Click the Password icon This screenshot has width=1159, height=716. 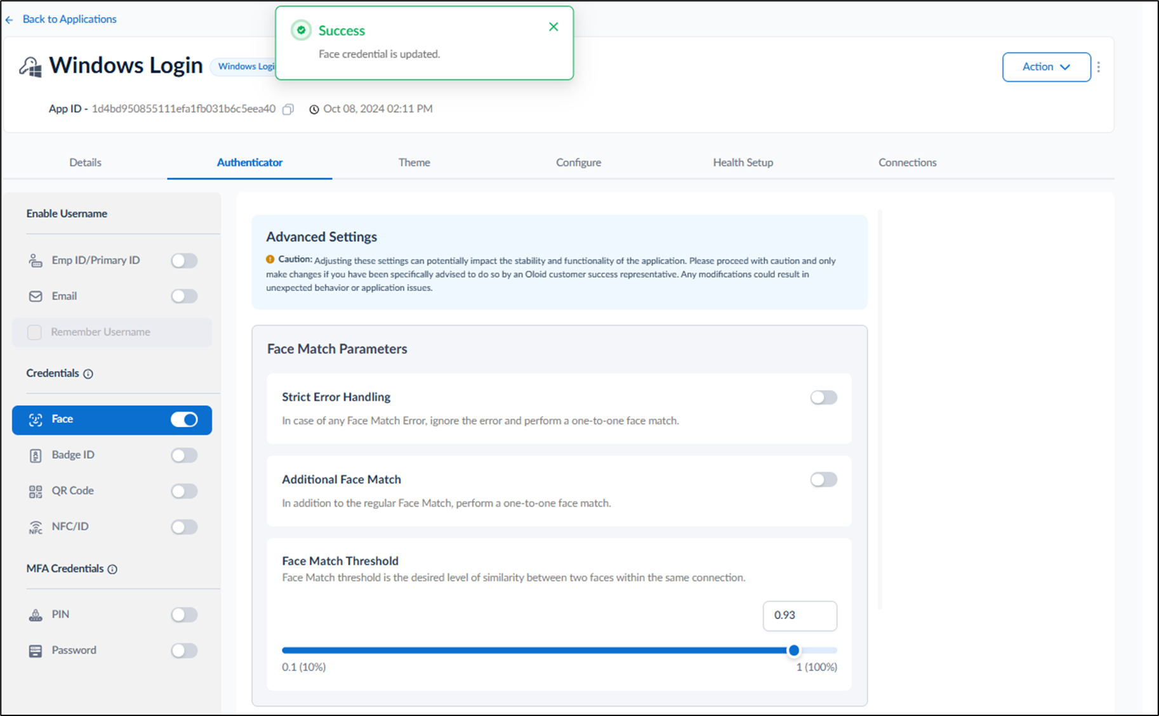[36, 651]
